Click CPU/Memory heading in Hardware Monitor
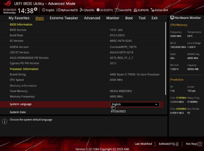204x151 pixels. [x=179, y=25]
